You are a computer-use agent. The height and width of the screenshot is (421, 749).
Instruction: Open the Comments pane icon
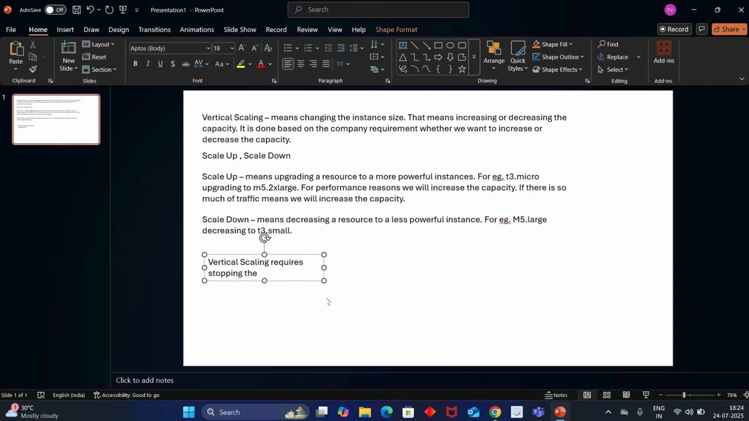coord(702,29)
